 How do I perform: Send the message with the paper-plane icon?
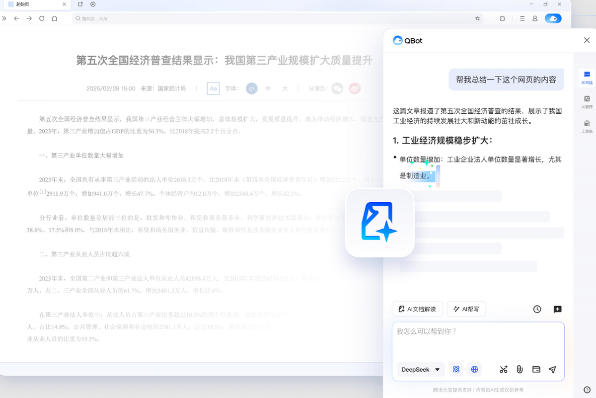[552, 370]
